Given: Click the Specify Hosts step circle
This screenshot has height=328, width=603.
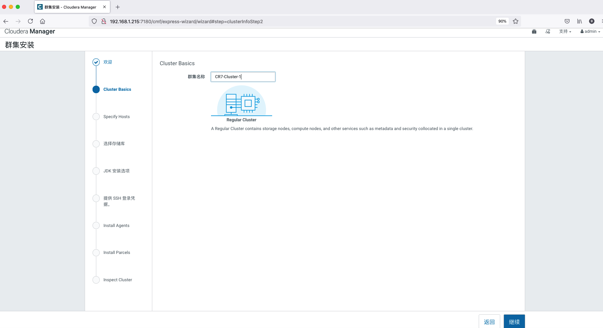Looking at the screenshot, I should click(96, 117).
